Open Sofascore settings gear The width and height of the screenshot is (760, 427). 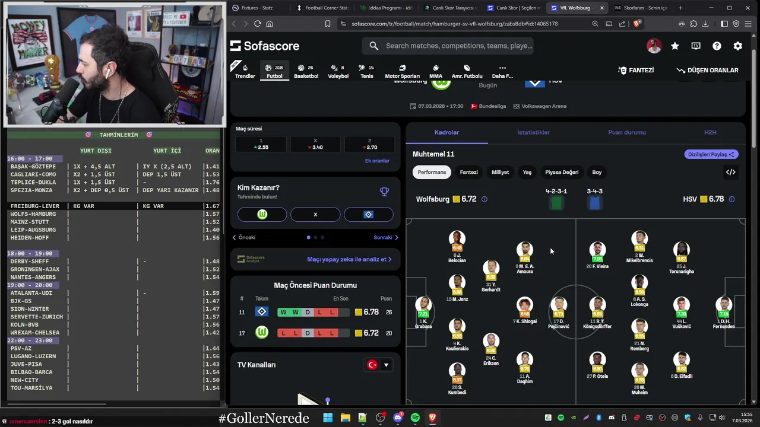[x=737, y=46]
